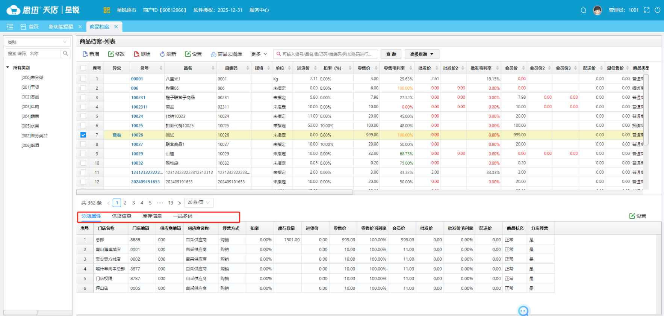Expand the 高级查询 advanced query dropdown
This screenshot has height=316, width=664.
click(x=422, y=54)
